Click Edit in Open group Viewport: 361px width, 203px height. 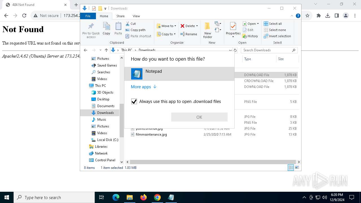(248, 30)
